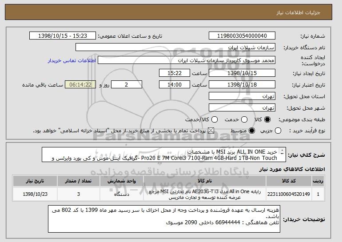
Task: Click the کد کالا column header
Action: pyautogui.click(x=289, y=181)
